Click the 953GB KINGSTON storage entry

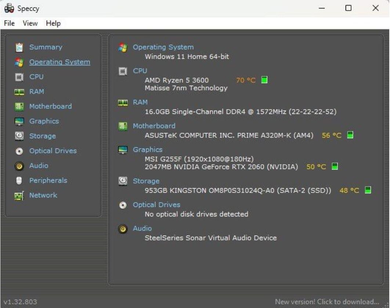click(x=238, y=190)
